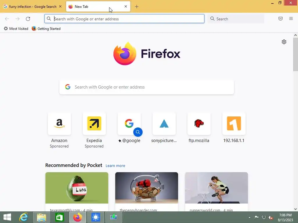Click the scrollbar up arrow
The image size is (298, 223).
click(x=295, y=35)
